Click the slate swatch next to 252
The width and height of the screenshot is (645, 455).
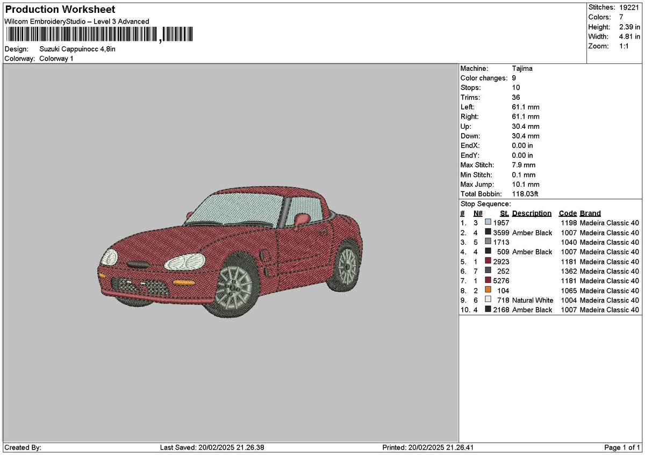(x=488, y=271)
